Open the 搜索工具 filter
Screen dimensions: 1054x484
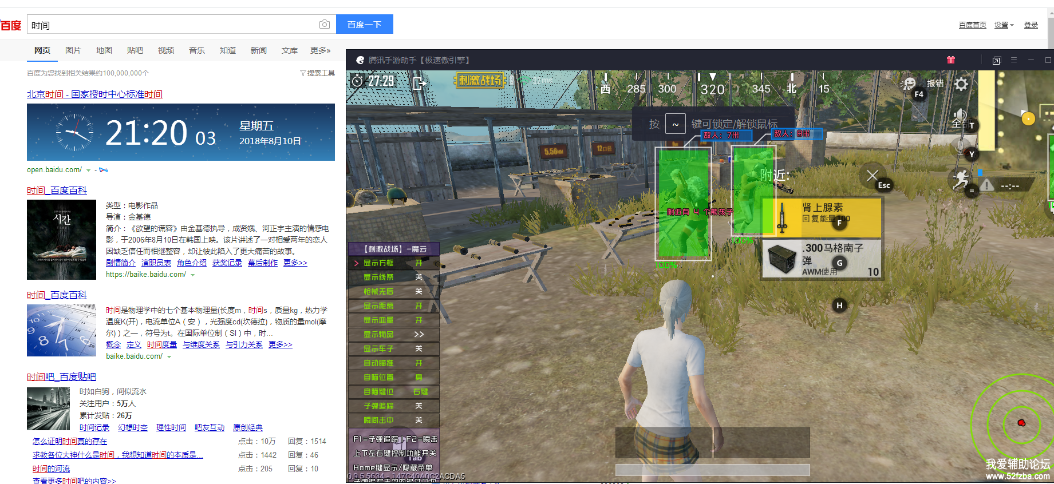click(318, 73)
